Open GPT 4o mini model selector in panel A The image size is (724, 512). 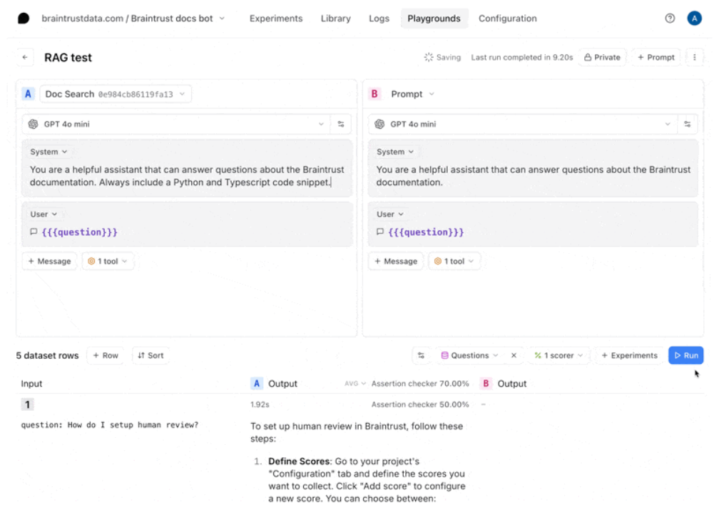pos(176,125)
